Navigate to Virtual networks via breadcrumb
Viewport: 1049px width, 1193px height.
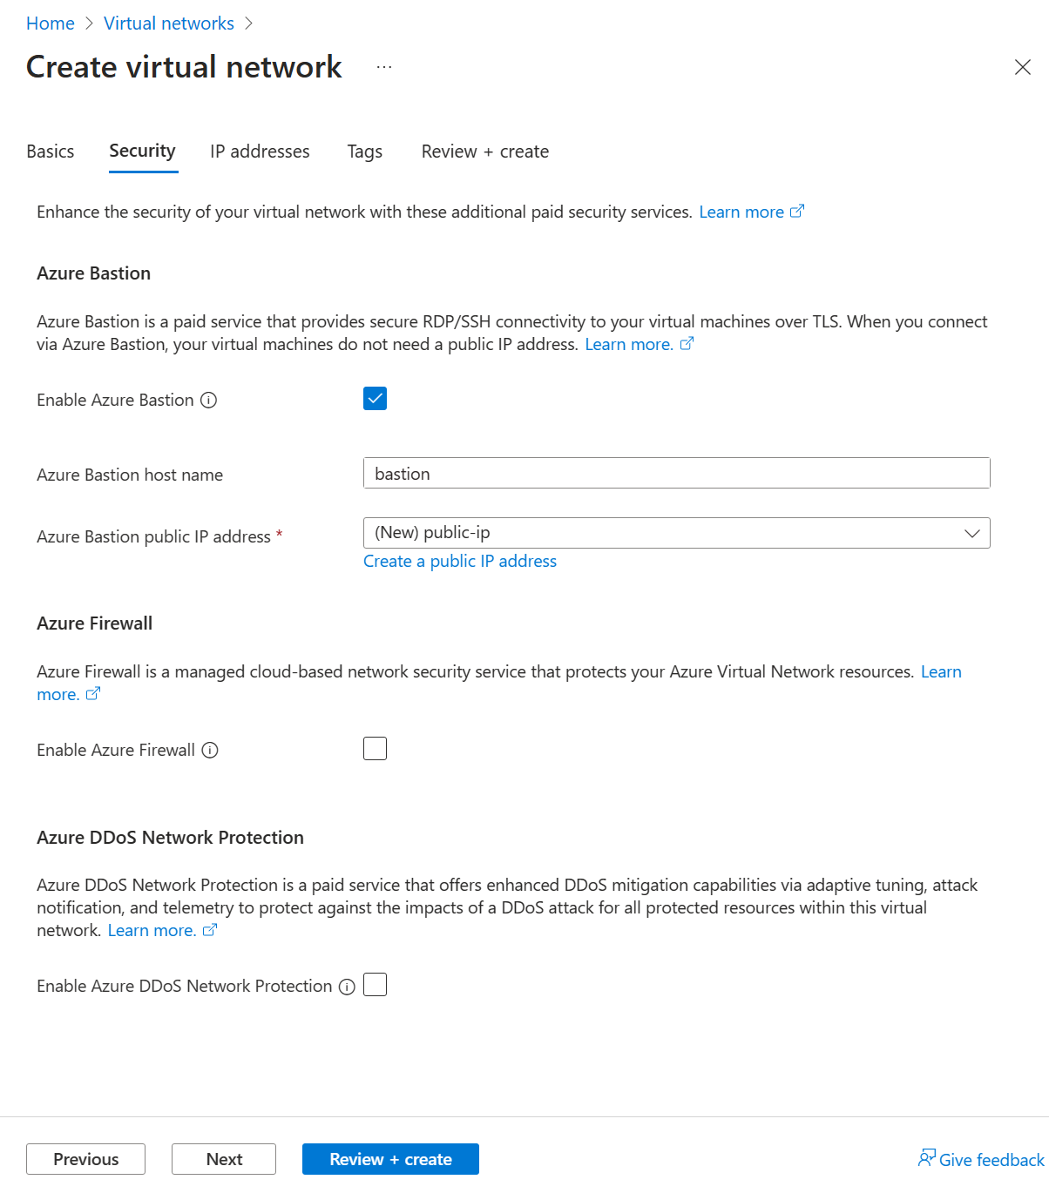point(168,23)
